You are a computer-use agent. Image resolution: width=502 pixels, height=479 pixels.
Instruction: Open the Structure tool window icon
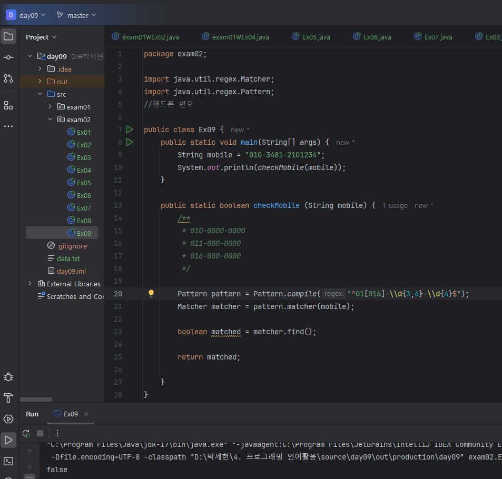point(8,105)
